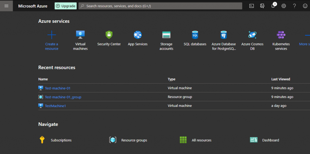This screenshot has height=154, width=310.
Task: Navigate to Dashboard
Action: pyautogui.click(x=270, y=140)
